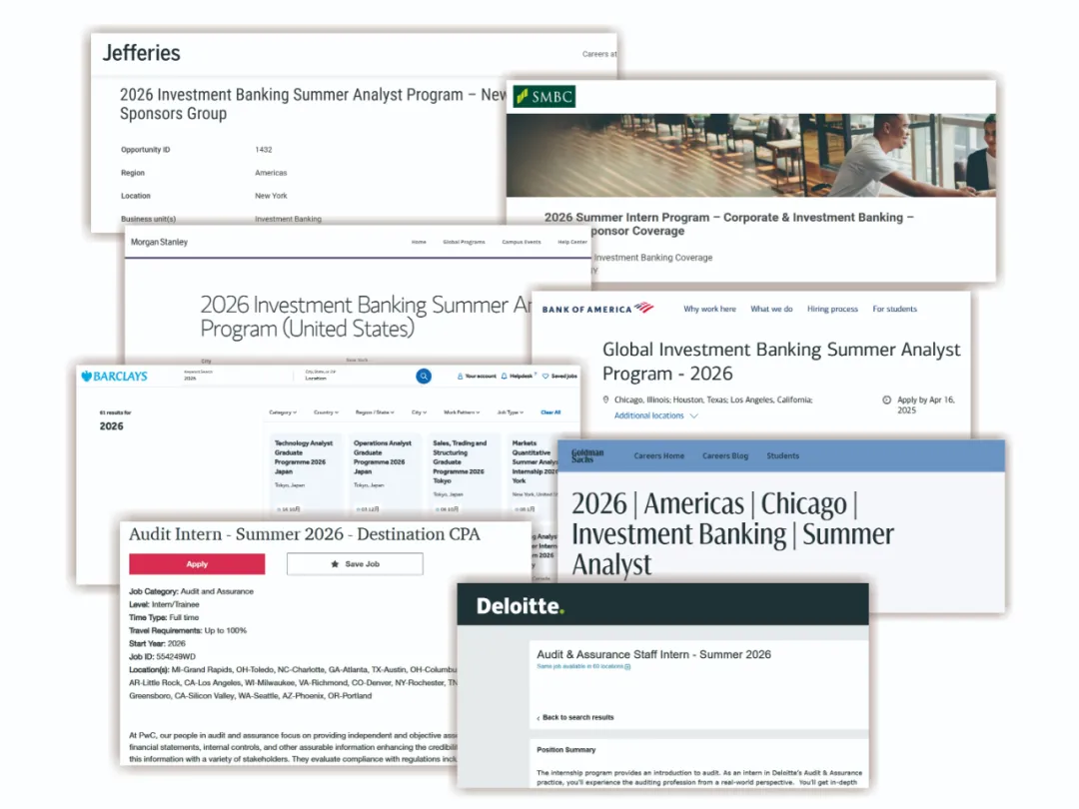This screenshot has height=809, width=1079.
Task: Open Careers Blog on Goldman Sachs bar
Action: tap(725, 455)
